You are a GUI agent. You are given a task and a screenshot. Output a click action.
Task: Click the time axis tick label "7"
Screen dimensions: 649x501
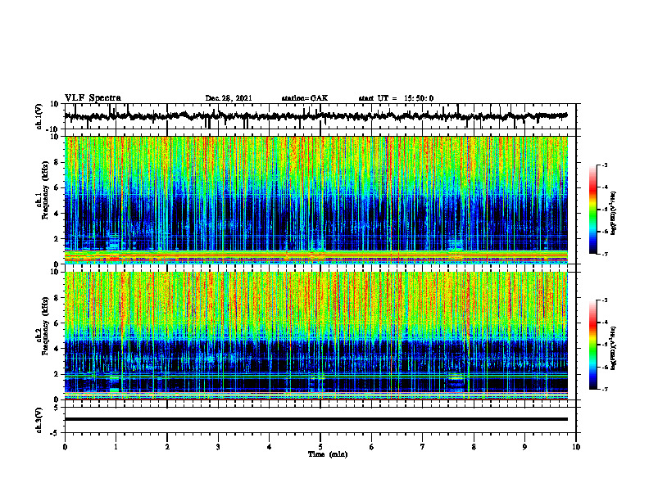tap(423, 447)
